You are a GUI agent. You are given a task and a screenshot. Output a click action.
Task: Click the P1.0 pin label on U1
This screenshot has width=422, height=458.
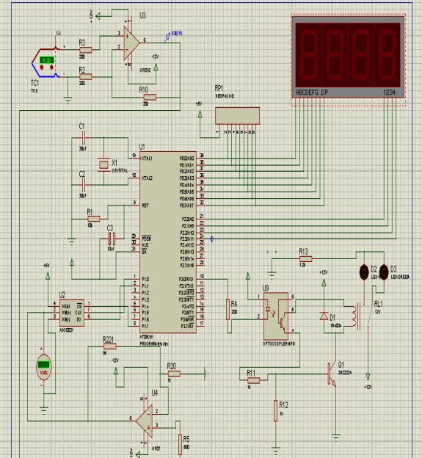[145, 279]
